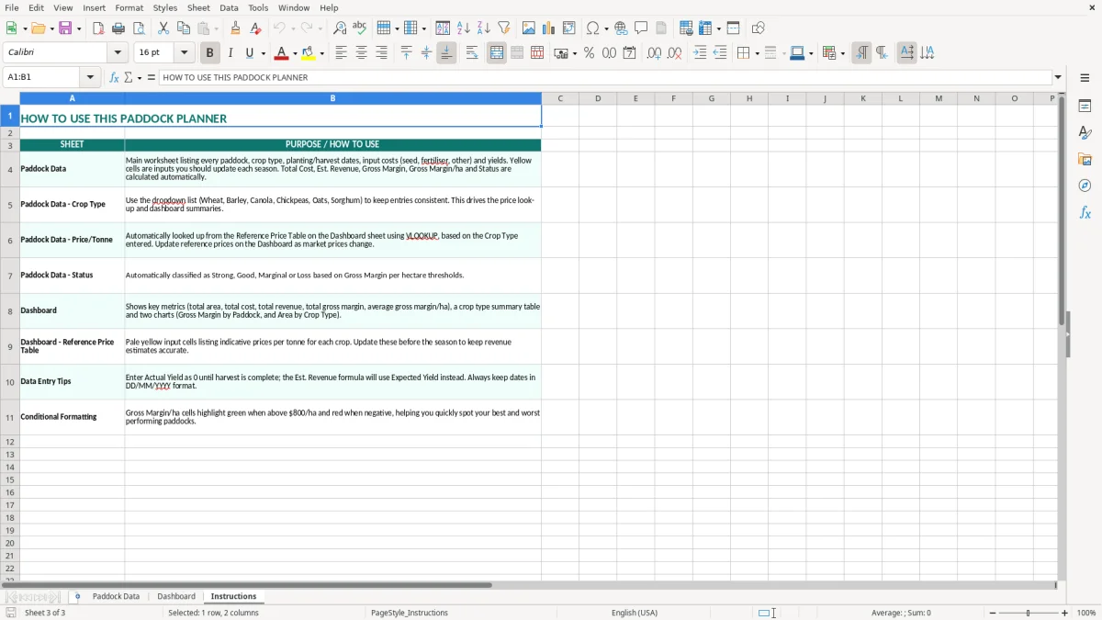
Task: Open the Format menu
Action: tap(129, 7)
